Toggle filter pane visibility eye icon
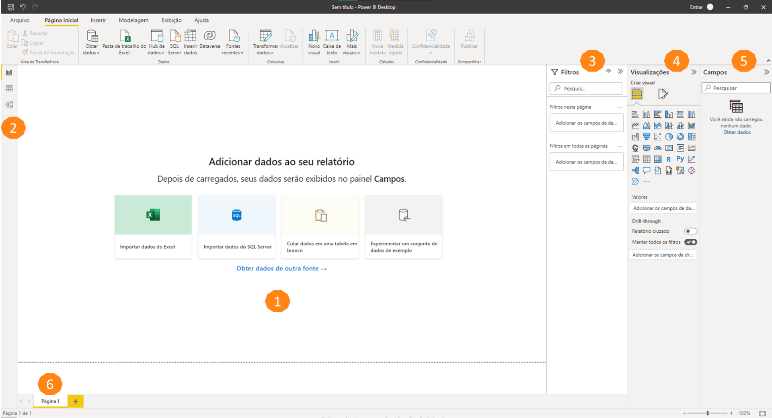The height and width of the screenshot is (418, 772). (608, 71)
